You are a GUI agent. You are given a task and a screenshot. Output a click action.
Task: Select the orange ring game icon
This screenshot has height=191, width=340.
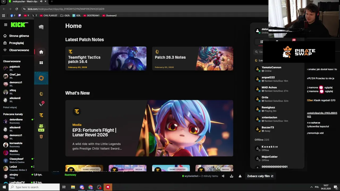(41, 78)
